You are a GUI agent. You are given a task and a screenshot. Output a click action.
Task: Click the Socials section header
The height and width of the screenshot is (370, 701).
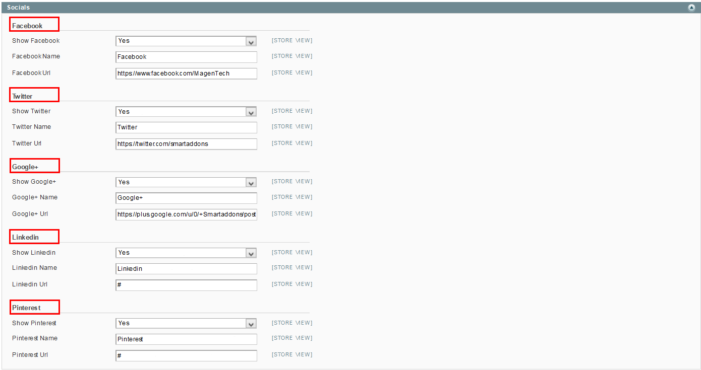click(x=350, y=8)
